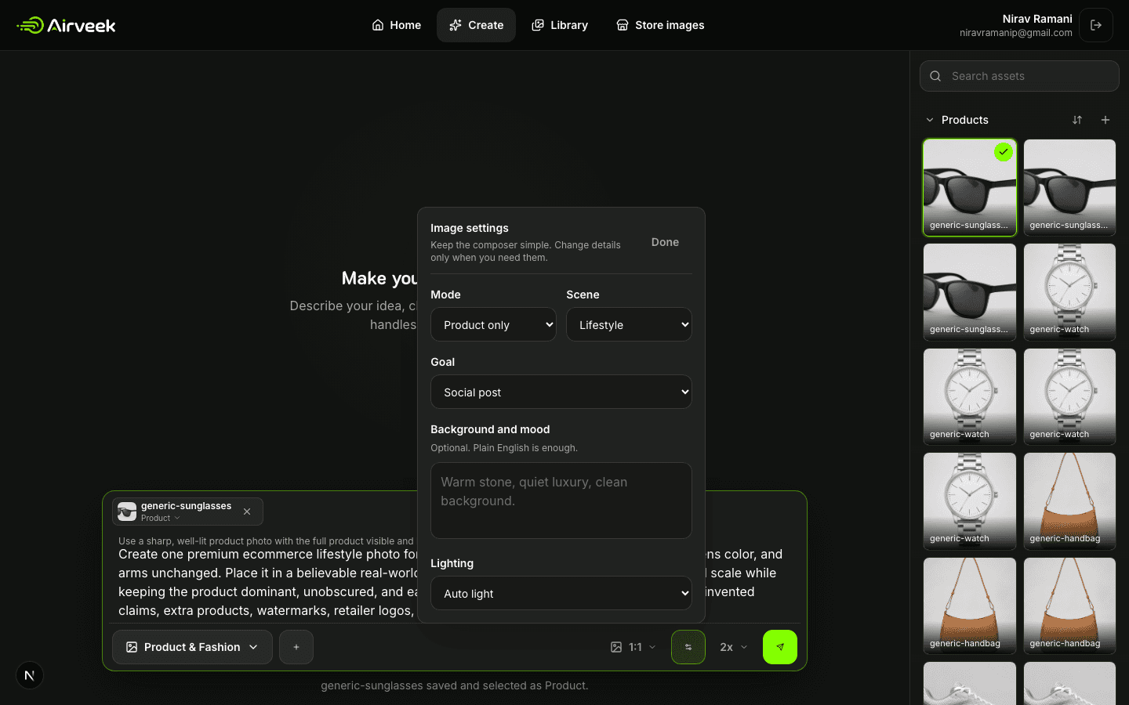Collapse the Products section chevron
This screenshot has height=705, width=1129.
pyautogui.click(x=930, y=120)
